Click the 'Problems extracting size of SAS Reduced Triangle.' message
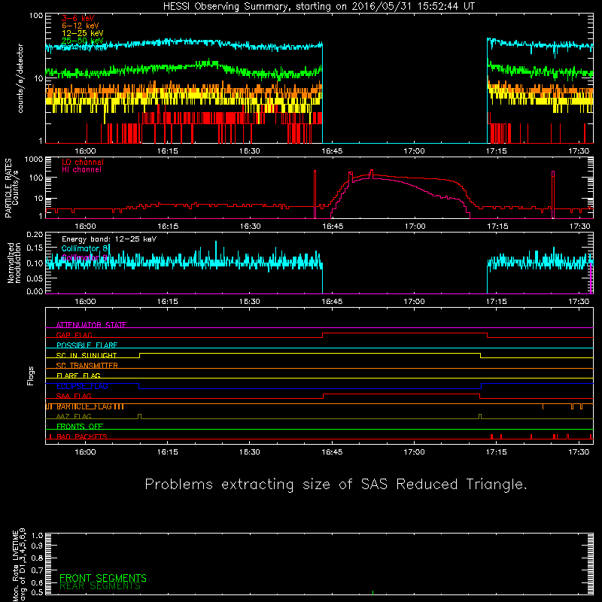The width and height of the screenshot is (602, 602). (336, 485)
